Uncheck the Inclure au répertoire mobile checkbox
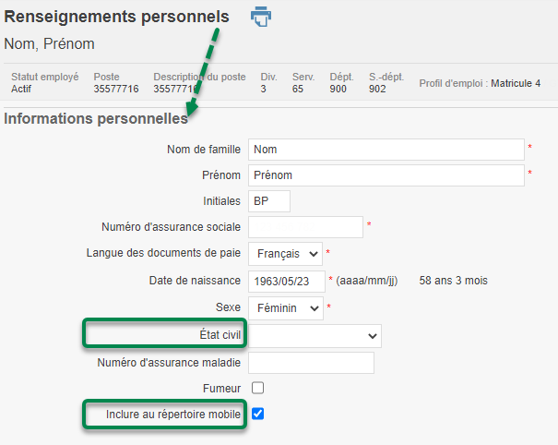 pos(258,415)
